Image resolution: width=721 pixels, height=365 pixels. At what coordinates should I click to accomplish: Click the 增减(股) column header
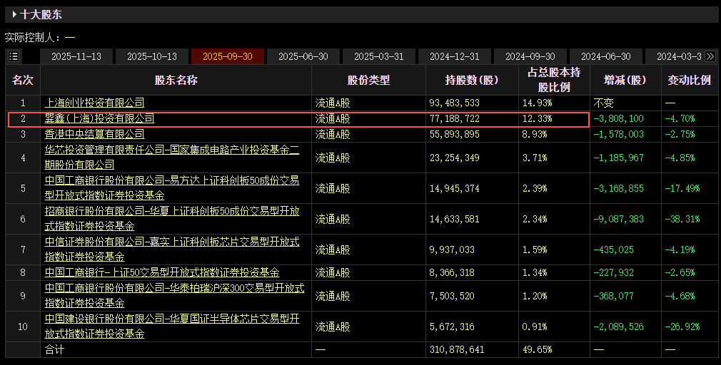[625, 80]
